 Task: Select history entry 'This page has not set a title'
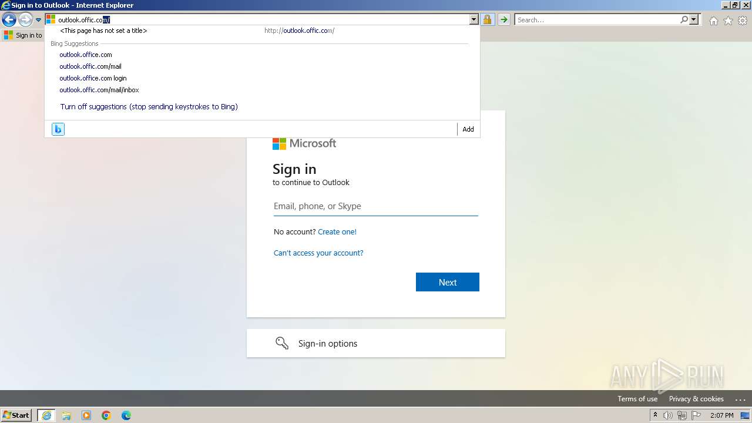coord(262,31)
